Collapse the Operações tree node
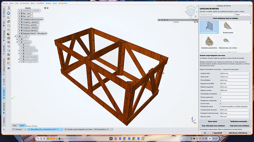Image resolution: width=254 pixels, height=142 pixels. pyautogui.click(x=17, y=42)
